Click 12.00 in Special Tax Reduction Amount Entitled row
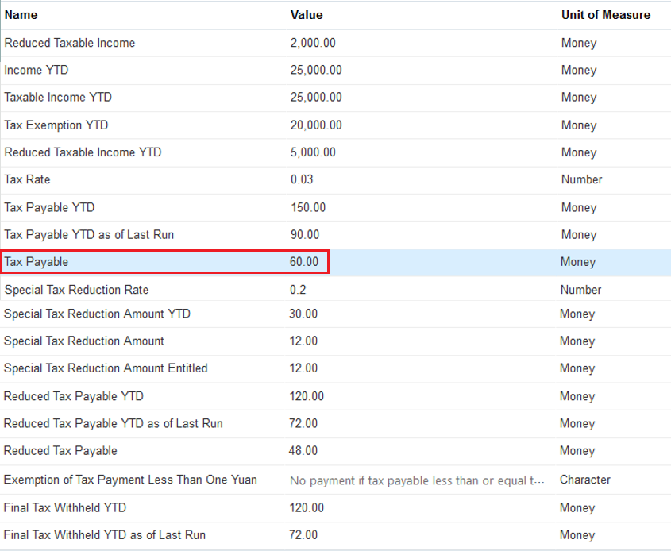671x551 pixels. (303, 368)
